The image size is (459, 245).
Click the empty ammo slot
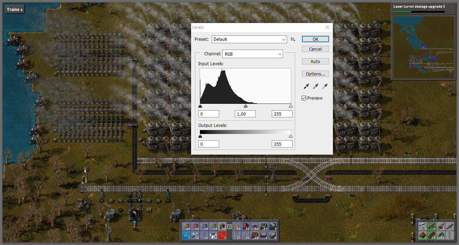[450, 235]
